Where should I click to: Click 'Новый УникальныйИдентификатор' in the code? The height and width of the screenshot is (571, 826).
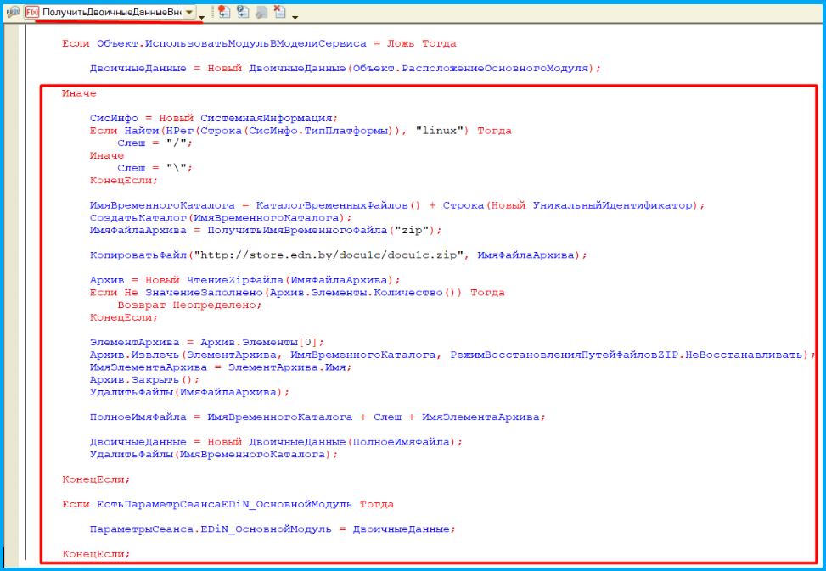tap(590, 206)
